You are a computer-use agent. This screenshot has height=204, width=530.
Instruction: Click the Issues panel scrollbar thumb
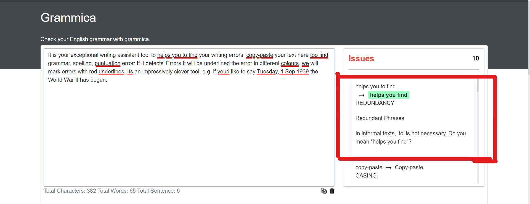pos(478,86)
